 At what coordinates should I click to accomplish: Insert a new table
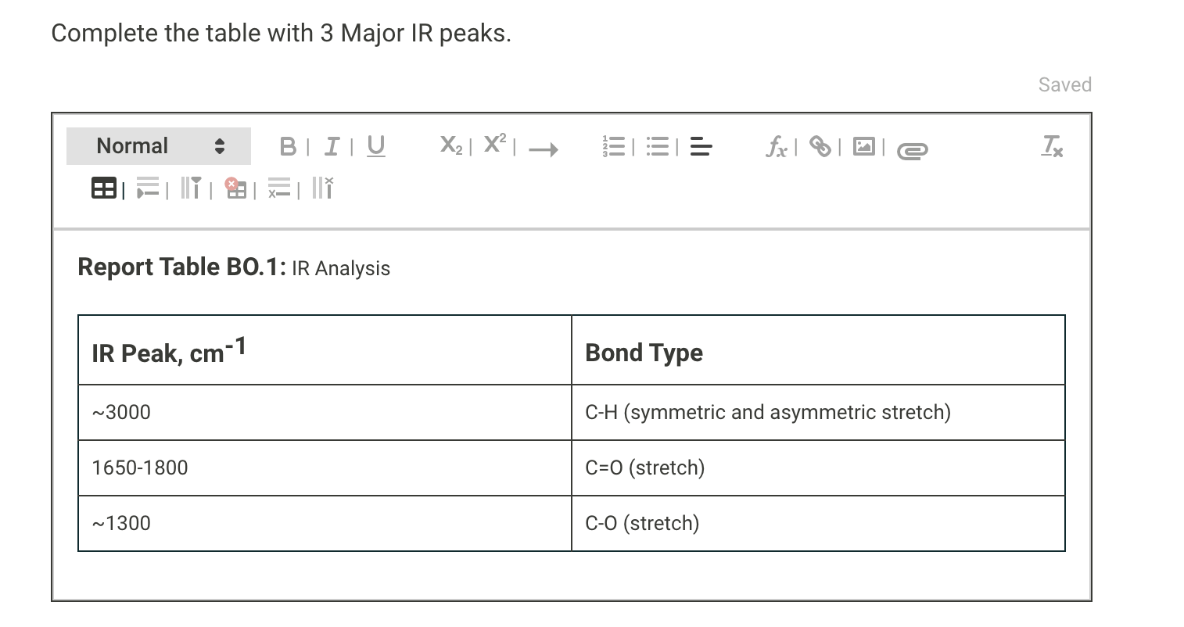(x=104, y=188)
